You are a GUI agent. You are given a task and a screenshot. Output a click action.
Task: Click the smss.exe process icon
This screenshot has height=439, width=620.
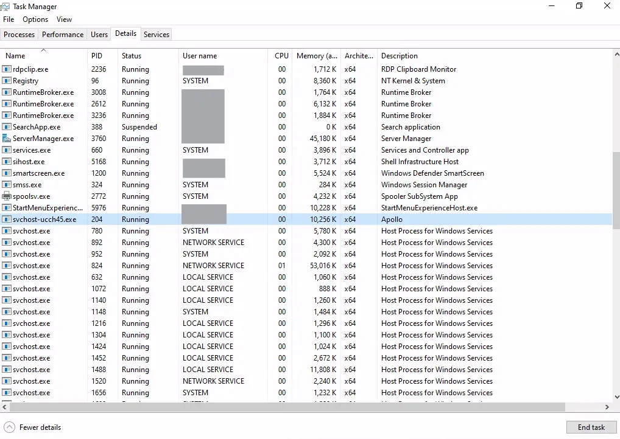[x=7, y=184]
